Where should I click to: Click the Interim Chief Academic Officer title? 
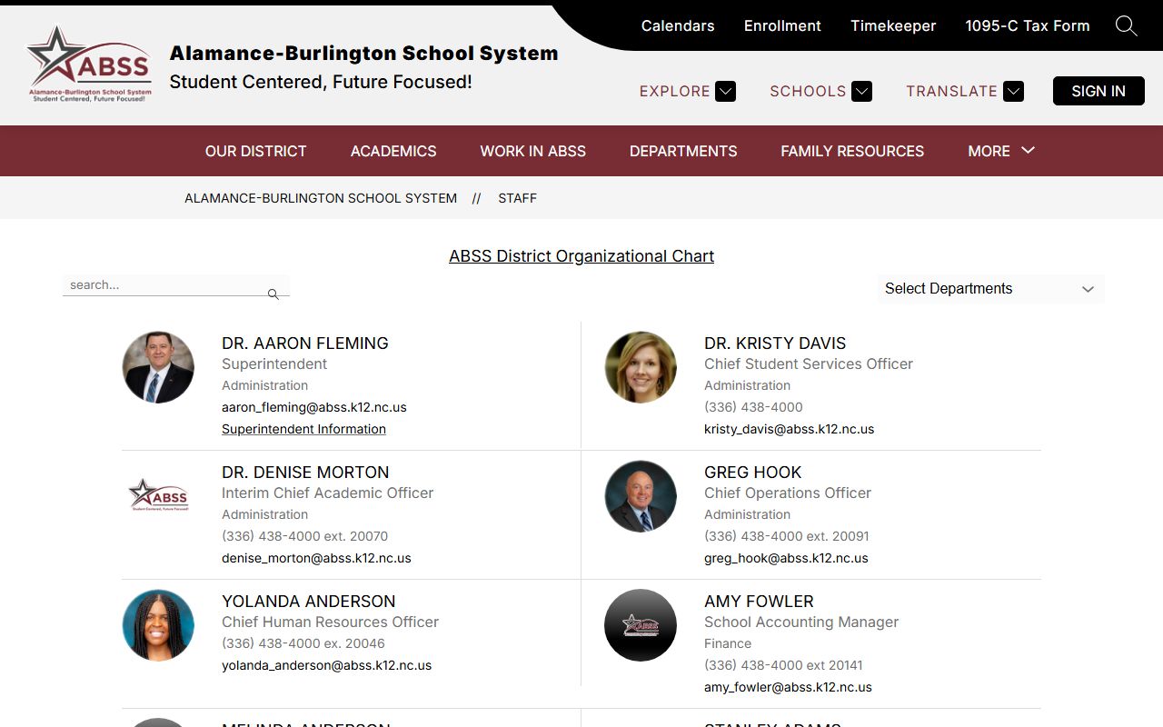coord(328,493)
